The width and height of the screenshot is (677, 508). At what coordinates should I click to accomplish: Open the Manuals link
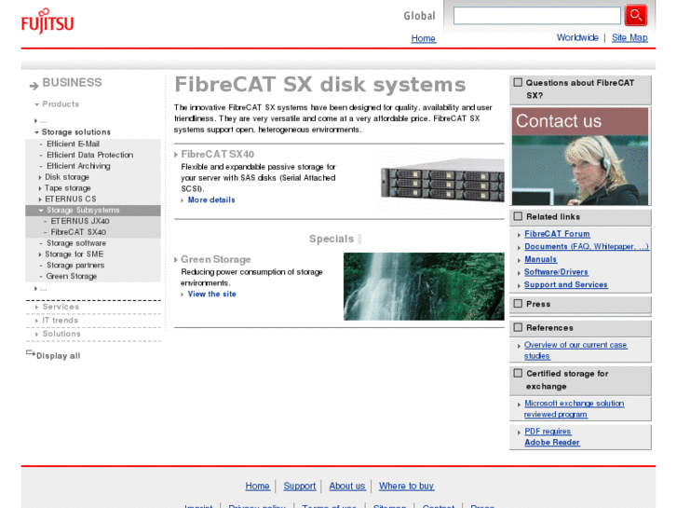coord(540,259)
